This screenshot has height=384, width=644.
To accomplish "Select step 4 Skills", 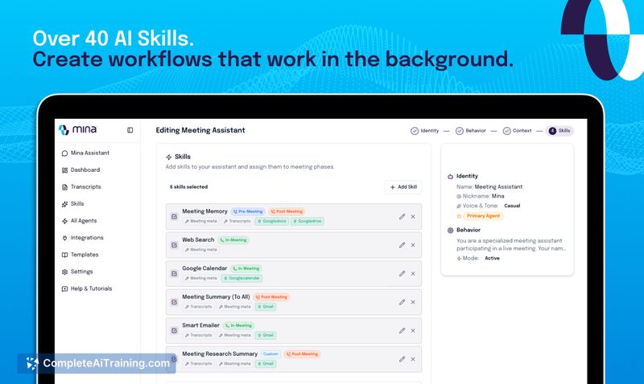I will (559, 131).
